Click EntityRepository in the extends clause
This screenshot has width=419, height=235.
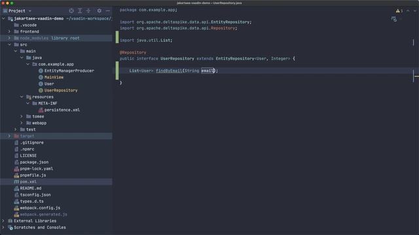(235, 58)
